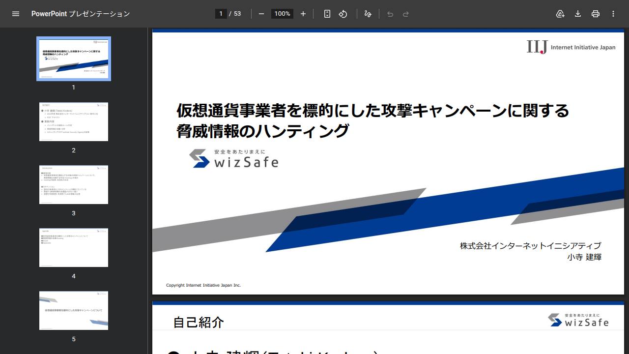
Task: Select the page 1 thumbnail
Action: 74,59
